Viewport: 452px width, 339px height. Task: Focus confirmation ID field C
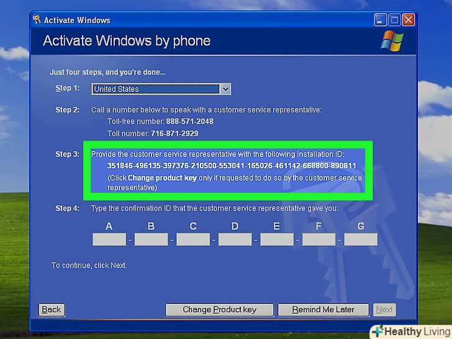[193, 240]
